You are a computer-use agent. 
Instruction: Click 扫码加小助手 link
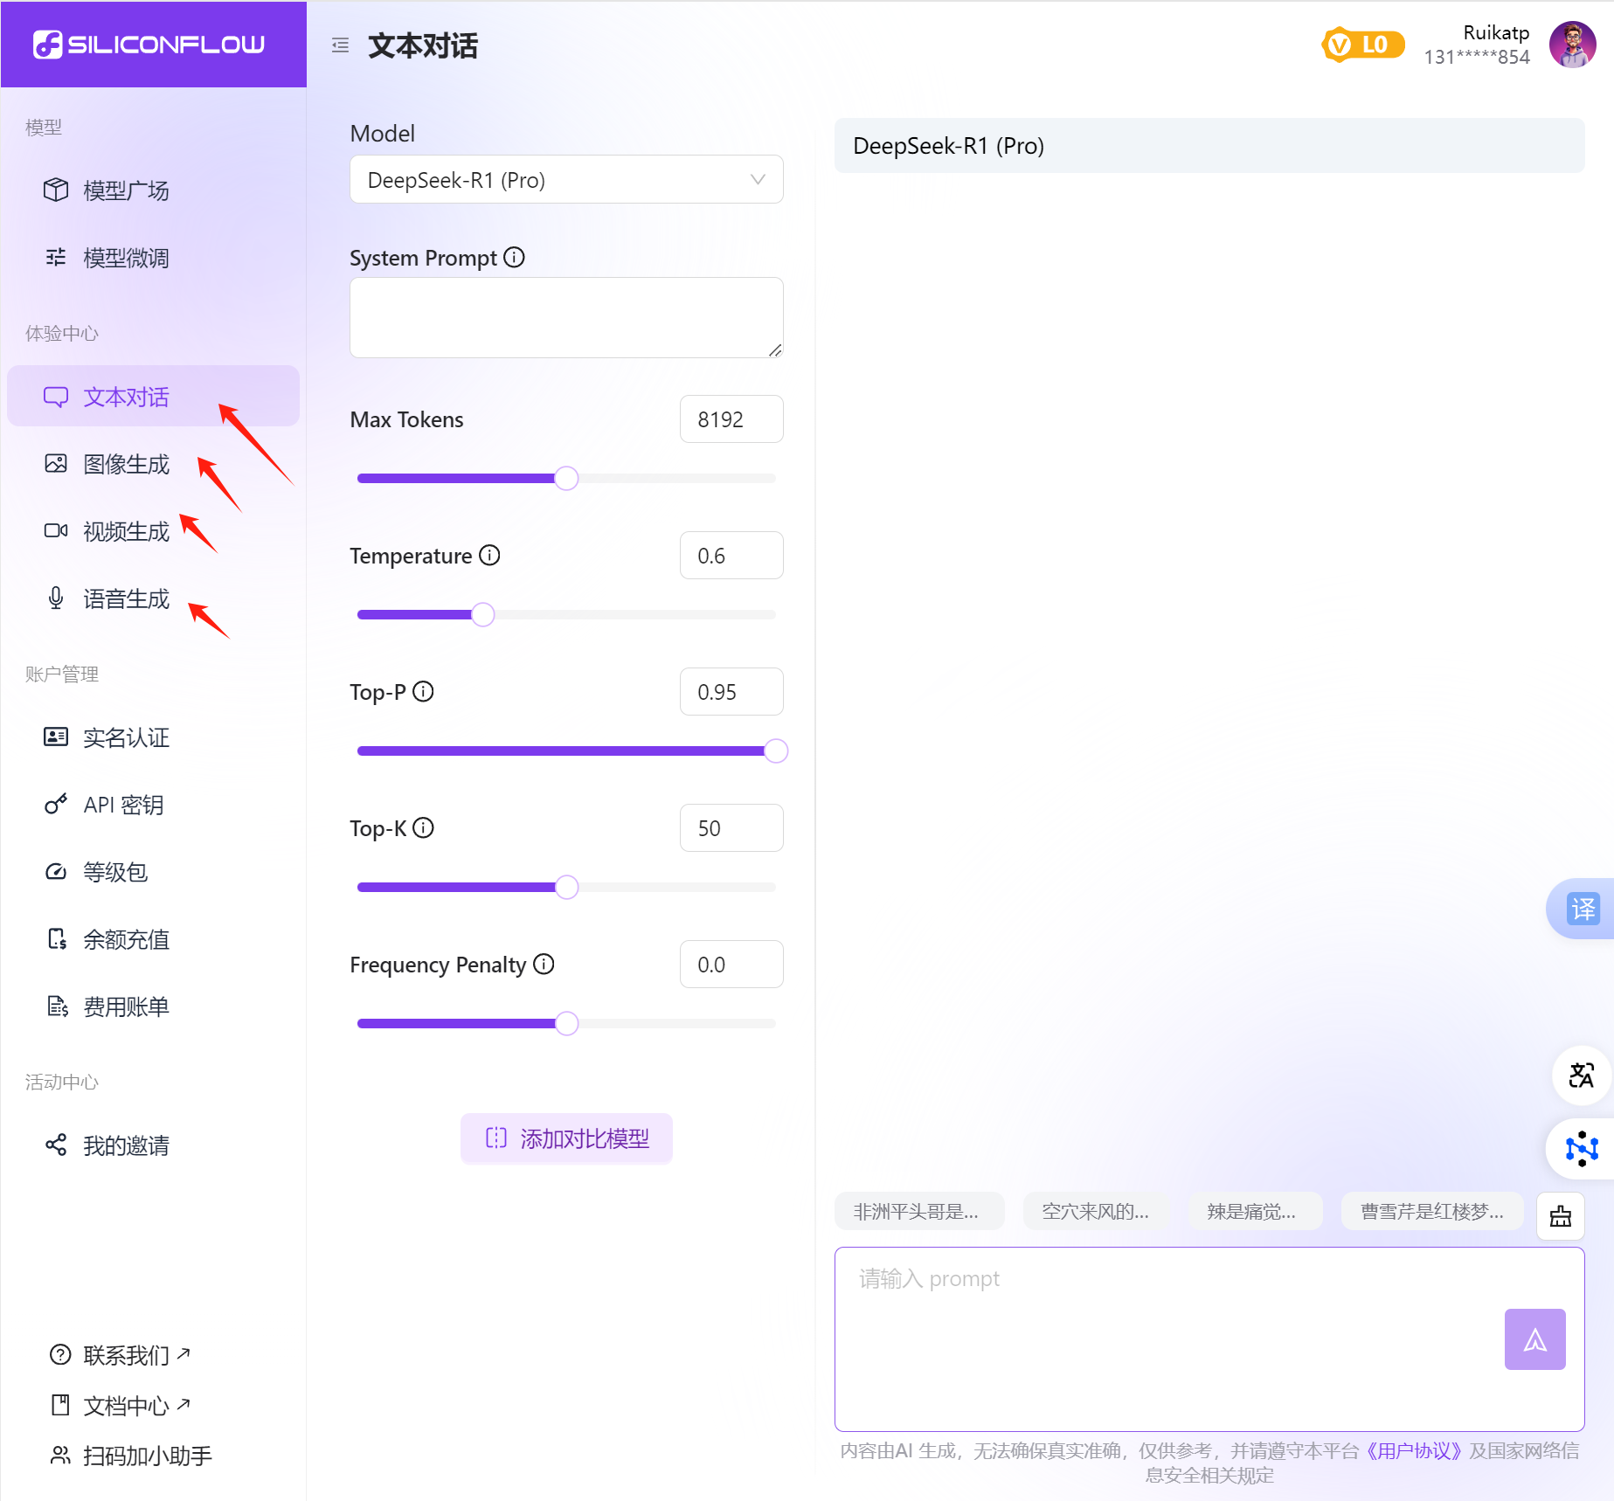148,1456
